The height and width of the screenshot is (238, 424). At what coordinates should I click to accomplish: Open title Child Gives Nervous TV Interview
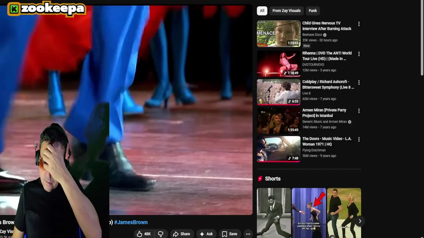pyautogui.click(x=327, y=26)
